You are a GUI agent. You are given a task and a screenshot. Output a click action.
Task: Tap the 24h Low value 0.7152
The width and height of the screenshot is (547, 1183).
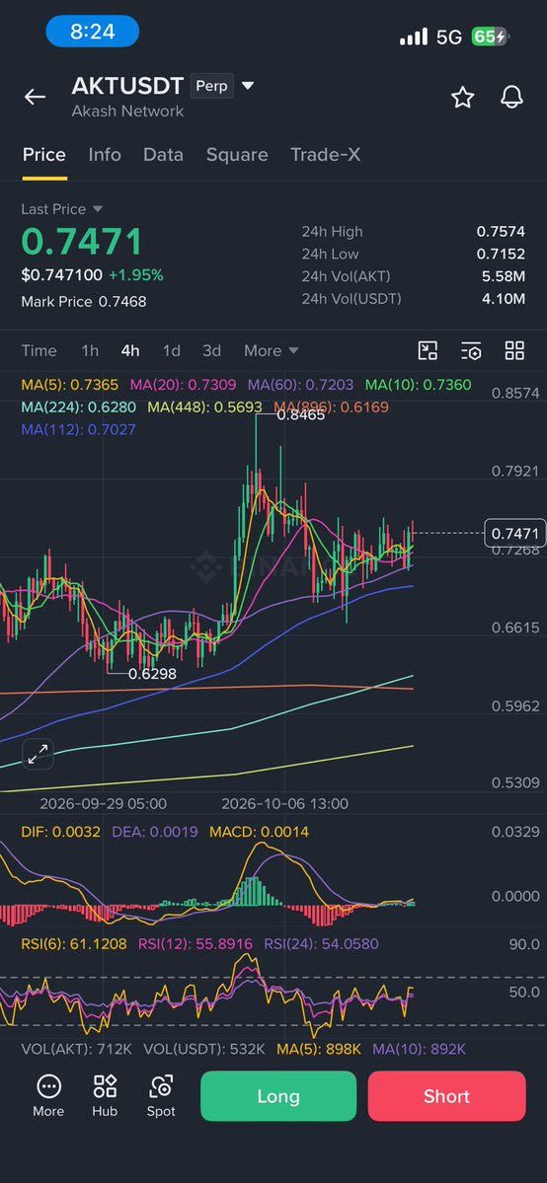pyautogui.click(x=501, y=254)
